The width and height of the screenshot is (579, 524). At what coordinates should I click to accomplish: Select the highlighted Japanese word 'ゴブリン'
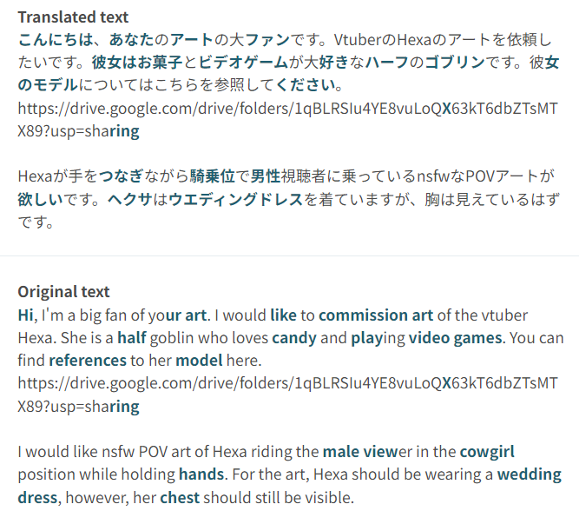tap(455, 62)
